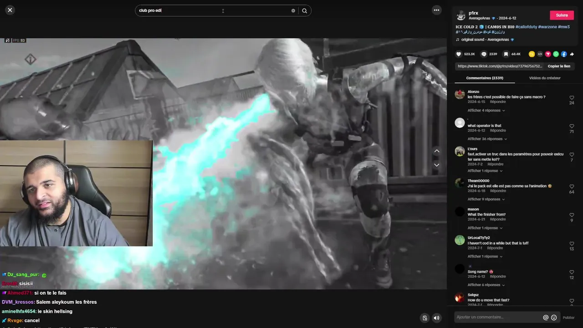Image resolution: width=583 pixels, height=328 pixels.
Task: Expand 9 replies under Thean00000 comment
Action: pos(486,199)
